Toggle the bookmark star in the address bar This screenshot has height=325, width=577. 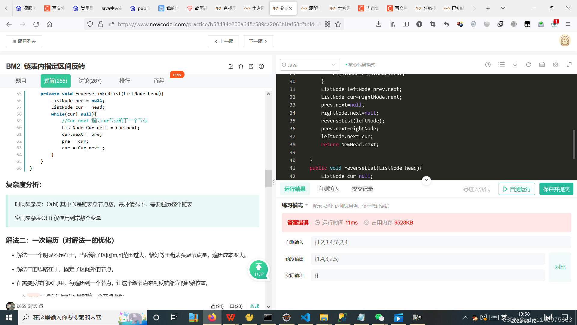338,24
